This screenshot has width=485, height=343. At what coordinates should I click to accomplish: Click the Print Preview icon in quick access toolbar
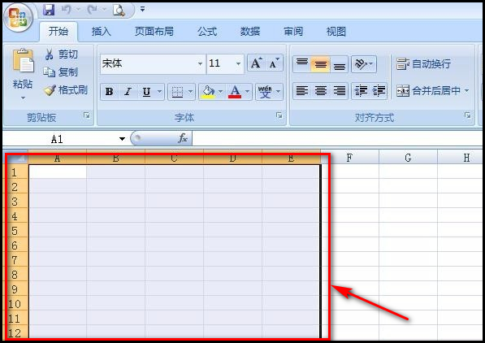119,10
